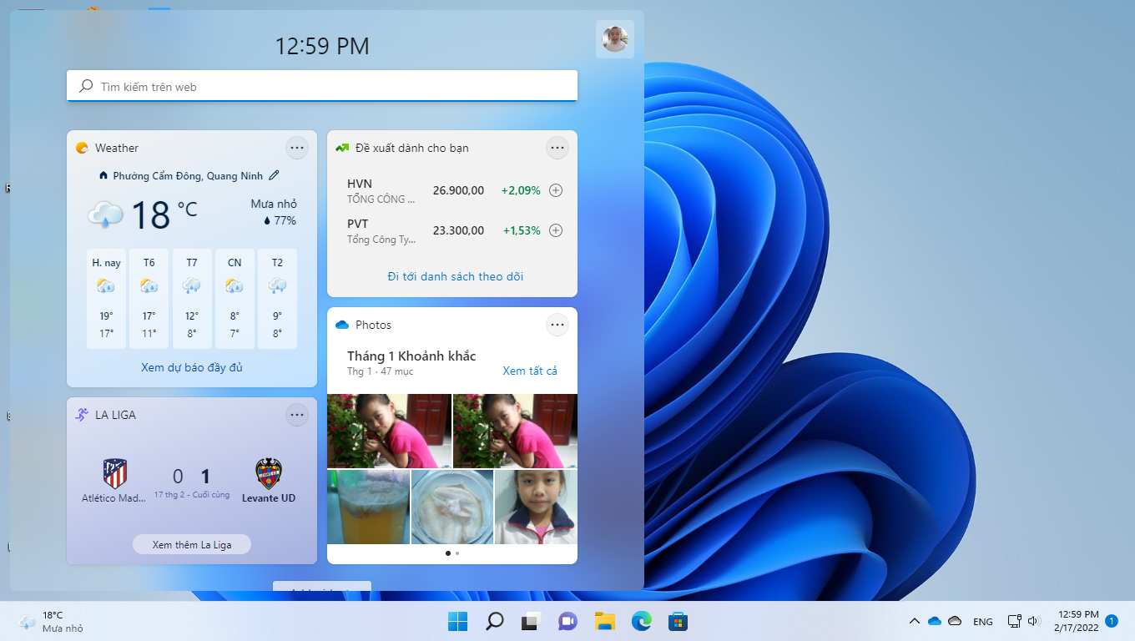Select today's 'H. nay' forecast card
The width and height of the screenshot is (1135, 641).
(106, 299)
